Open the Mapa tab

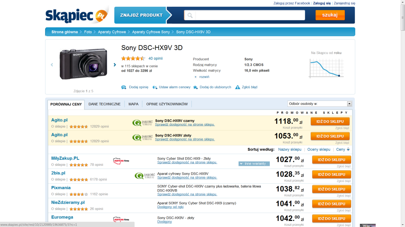click(x=134, y=104)
